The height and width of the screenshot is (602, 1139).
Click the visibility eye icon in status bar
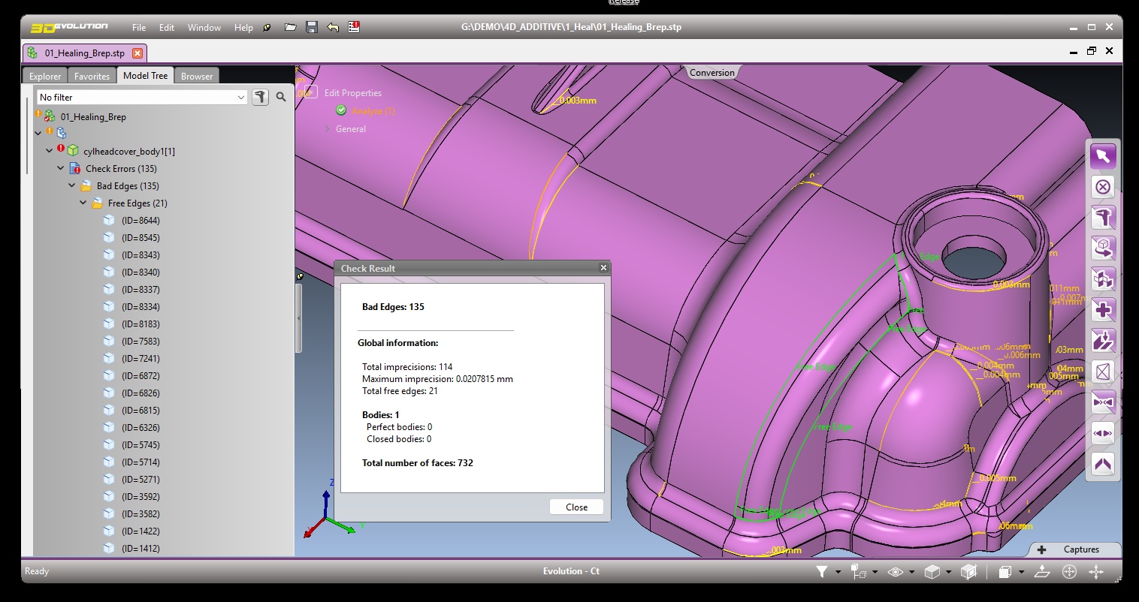(x=895, y=571)
